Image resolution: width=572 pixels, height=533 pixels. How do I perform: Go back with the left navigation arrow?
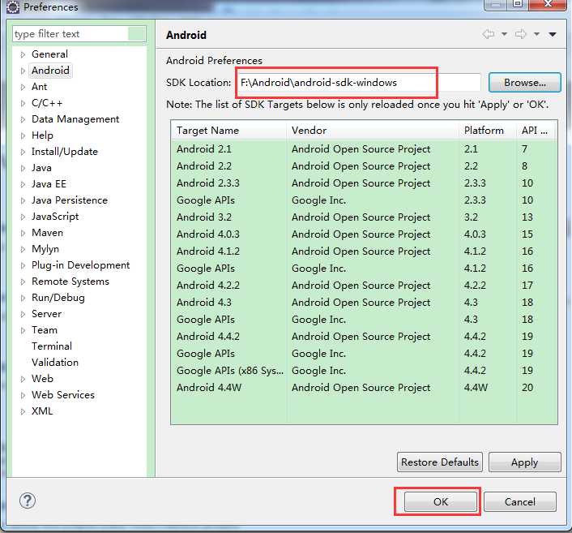point(488,34)
